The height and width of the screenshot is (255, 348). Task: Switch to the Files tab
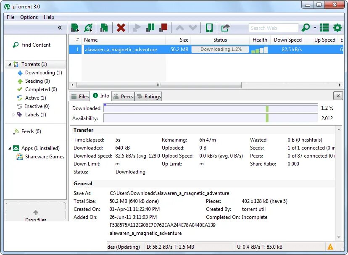(79, 96)
